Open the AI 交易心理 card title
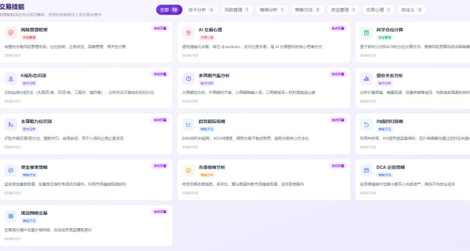 point(210,30)
